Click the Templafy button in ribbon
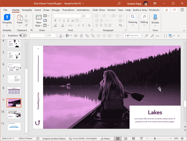This screenshot has width=187, height=141. point(7,20)
